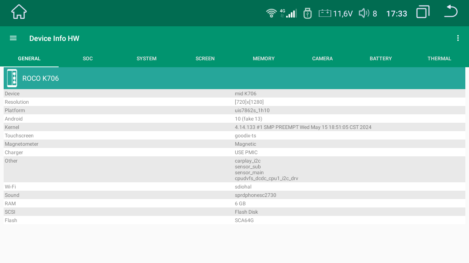Select the Sound label
Image resolution: width=469 pixels, height=263 pixels.
12,195
